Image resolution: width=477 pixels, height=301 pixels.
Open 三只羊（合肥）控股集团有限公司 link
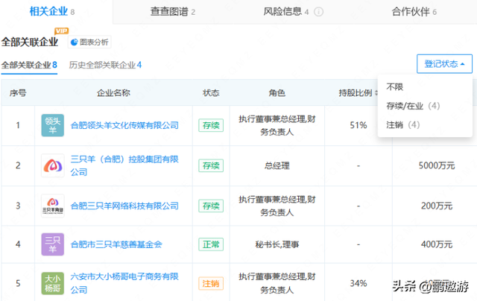point(124,165)
